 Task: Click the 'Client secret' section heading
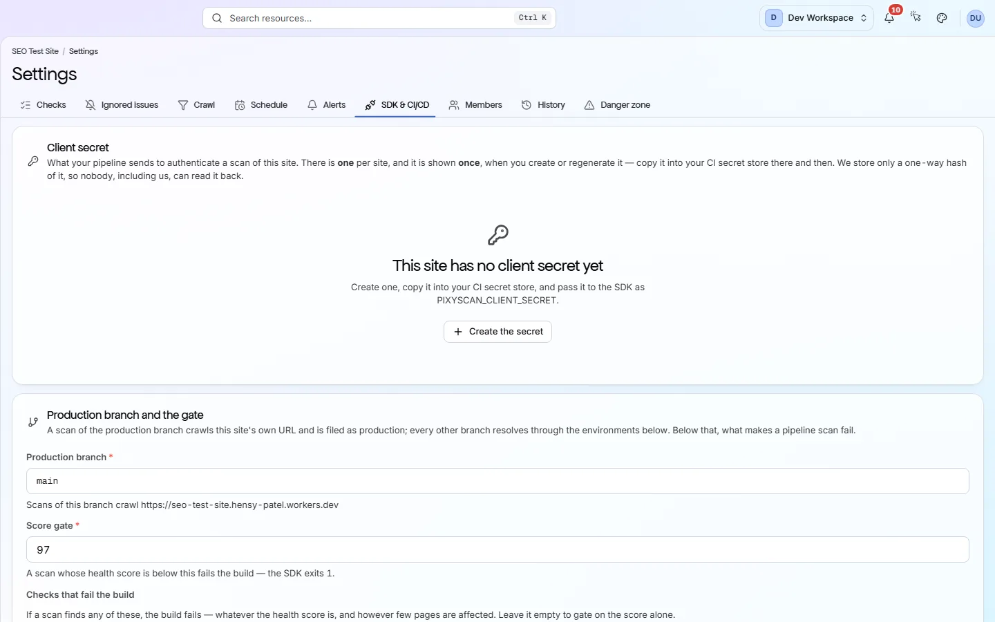(78, 147)
